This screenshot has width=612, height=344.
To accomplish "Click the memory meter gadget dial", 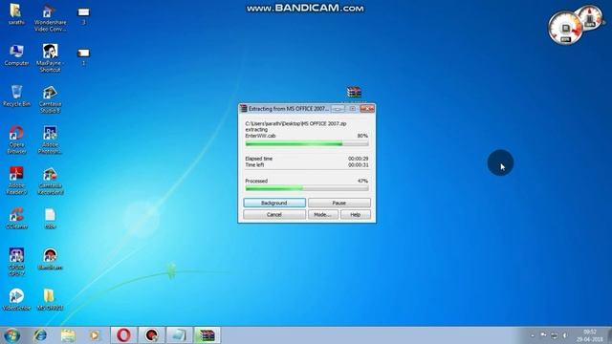I will pos(590,17).
